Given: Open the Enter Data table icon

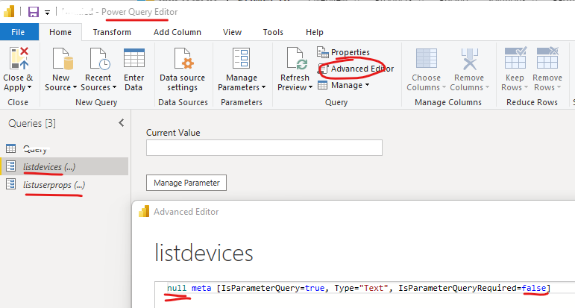Looking at the screenshot, I should tap(134, 58).
